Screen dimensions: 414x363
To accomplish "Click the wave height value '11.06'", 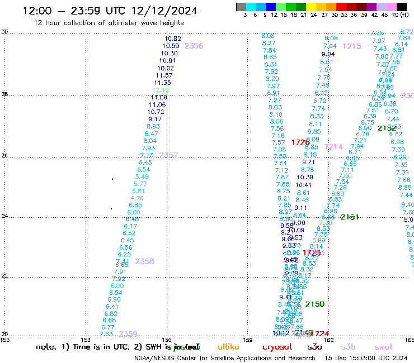I will (x=157, y=104).
